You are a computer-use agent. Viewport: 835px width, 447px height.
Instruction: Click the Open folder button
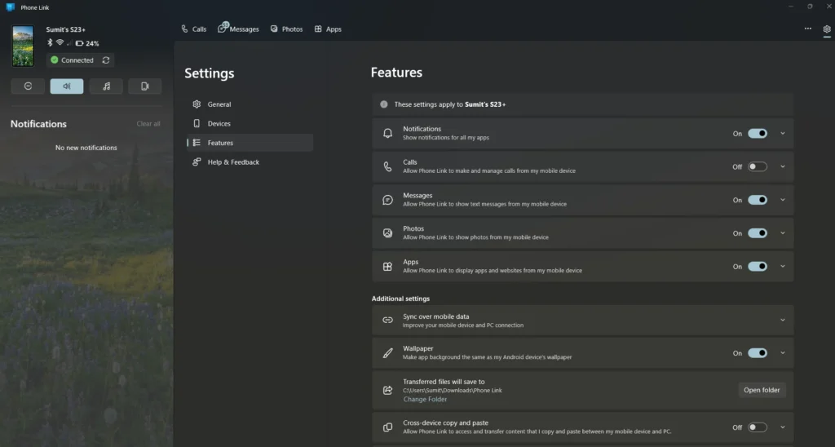click(762, 390)
